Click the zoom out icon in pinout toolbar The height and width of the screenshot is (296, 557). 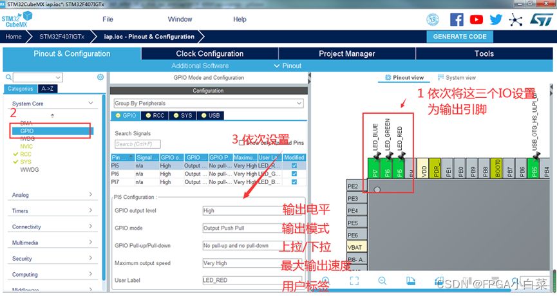tap(382, 281)
